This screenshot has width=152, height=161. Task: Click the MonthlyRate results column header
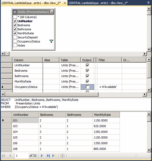point(106,115)
